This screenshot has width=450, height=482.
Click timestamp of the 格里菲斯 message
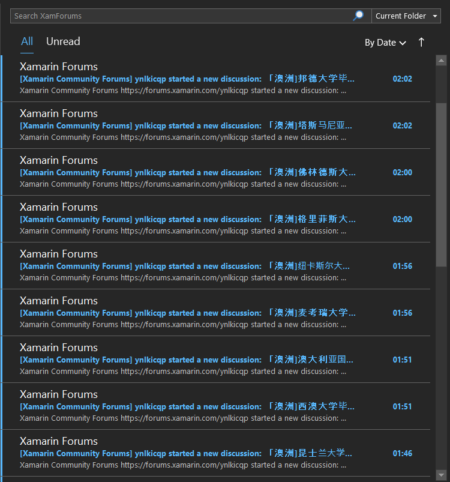coord(403,219)
